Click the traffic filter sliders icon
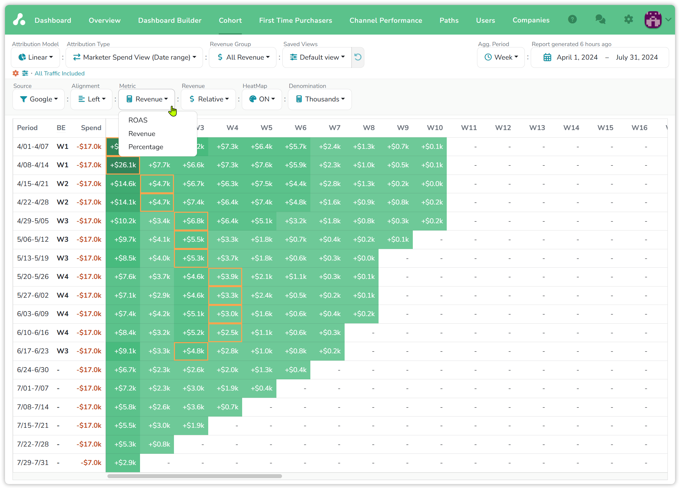Screen dimensions: 680x489 pyautogui.click(x=25, y=73)
